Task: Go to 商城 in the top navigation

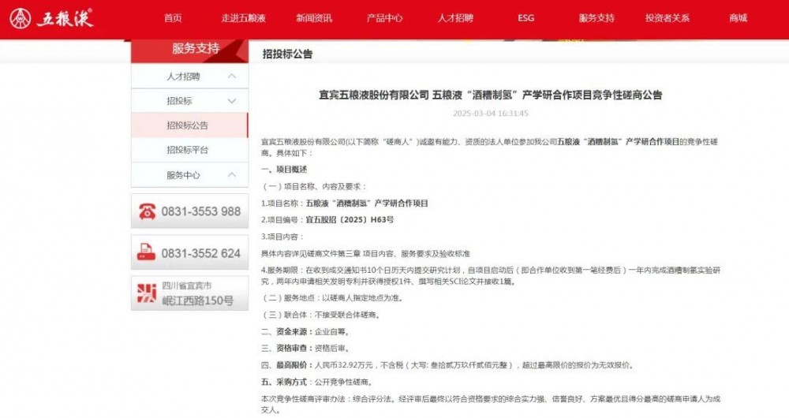Action: tap(738, 18)
